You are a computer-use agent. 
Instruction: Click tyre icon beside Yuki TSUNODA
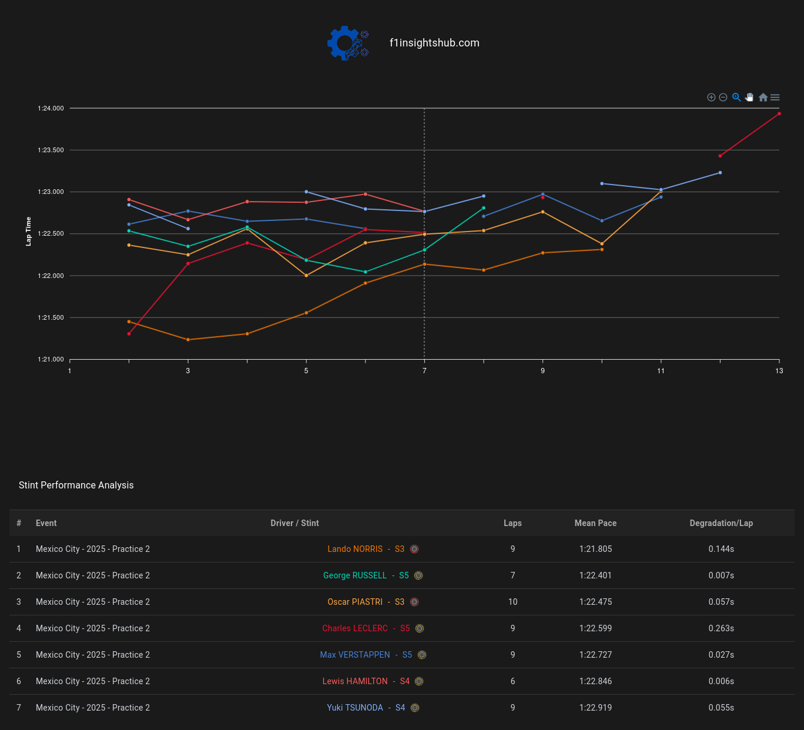point(415,708)
